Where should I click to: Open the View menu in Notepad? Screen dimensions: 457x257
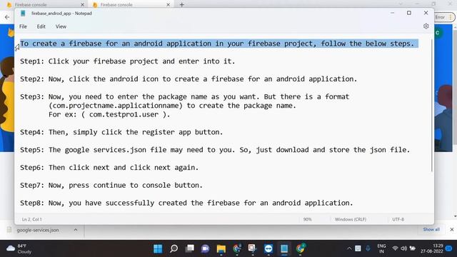pyautogui.click(x=61, y=26)
